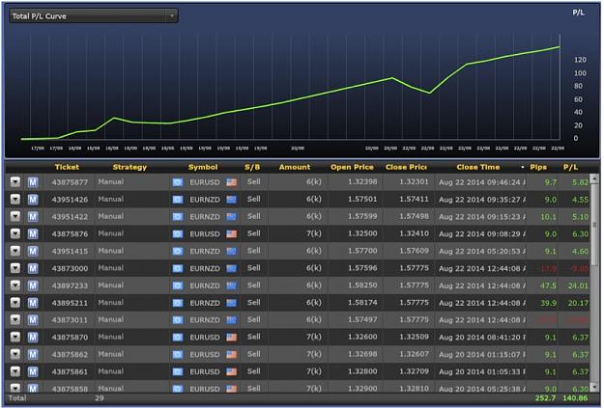The image size is (604, 408).
Task: Click the New Zealand flag on ticket 43895211 row
Action: (x=231, y=303)
